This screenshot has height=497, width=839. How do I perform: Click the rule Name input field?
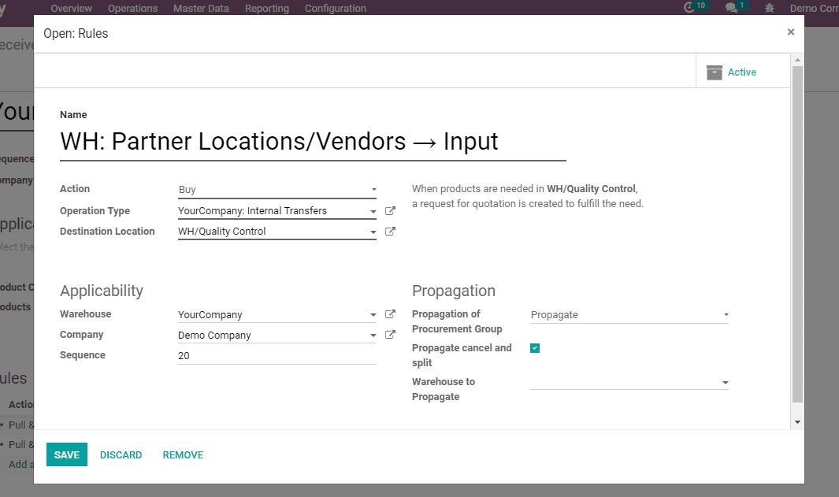click(x=313, y=143)
